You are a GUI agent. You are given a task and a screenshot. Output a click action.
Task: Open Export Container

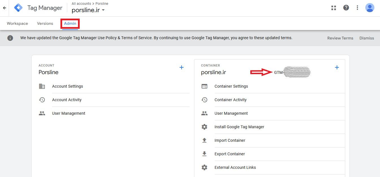(x=230, y=154)
